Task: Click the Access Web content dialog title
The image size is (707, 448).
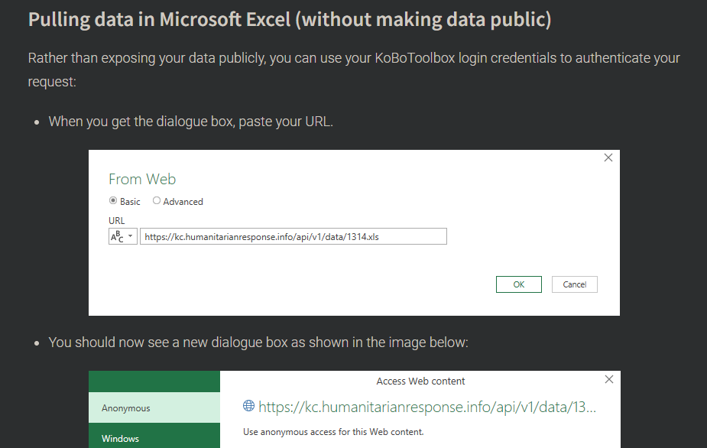Action: click(x=421, y=381)
